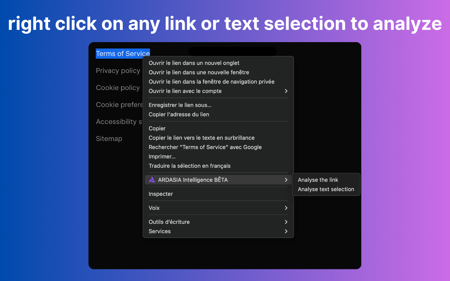
Task: Select Analyse the link
Action: tap(318, 180)
